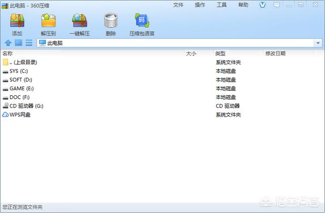
Task: Click the 此电脑 address path field
Action: [176, 43]
